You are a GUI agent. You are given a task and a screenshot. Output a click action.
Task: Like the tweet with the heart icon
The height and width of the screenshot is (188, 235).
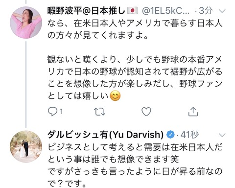(146, 112)
